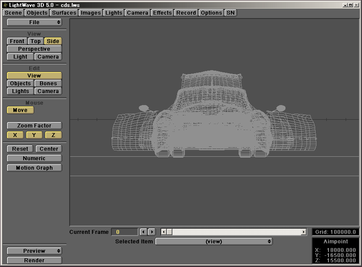Viewport: 362px width, 267px height.
Task: Click the previous frame arrow button
Action: tap(144, 232)
